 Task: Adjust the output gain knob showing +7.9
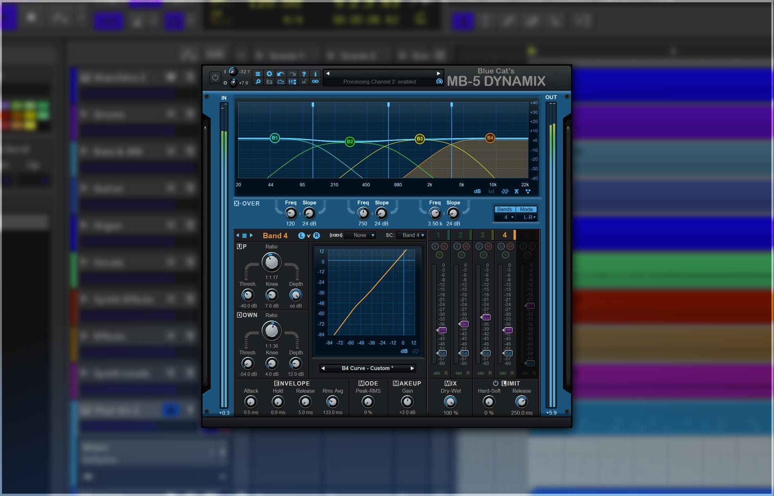(x=233, y=83)
